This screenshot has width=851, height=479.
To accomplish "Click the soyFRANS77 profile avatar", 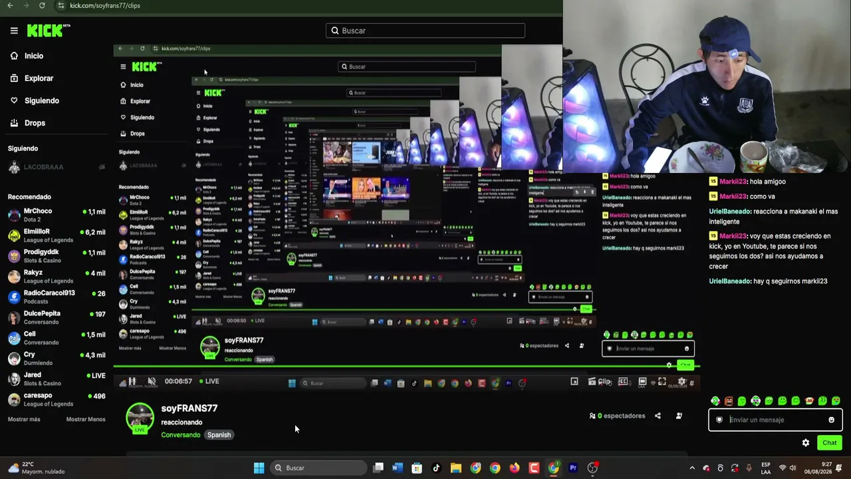I will point(140,417).
